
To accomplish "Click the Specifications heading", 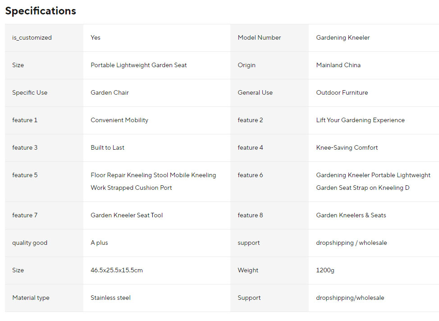I will [41, 11].
